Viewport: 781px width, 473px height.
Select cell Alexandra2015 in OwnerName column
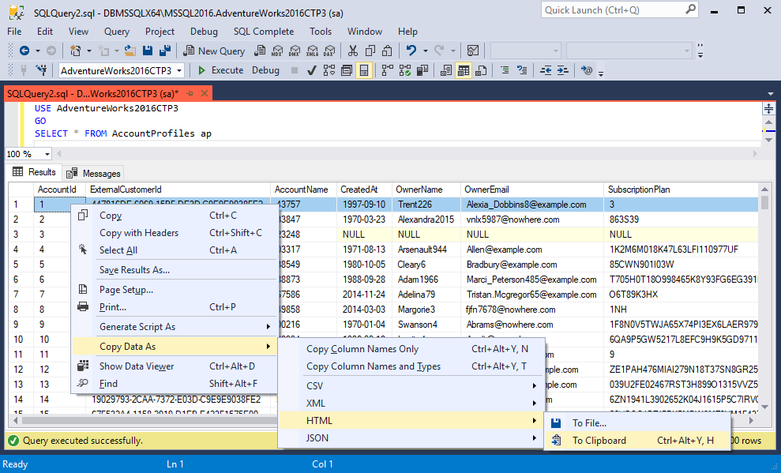click(x=426, y=220)
